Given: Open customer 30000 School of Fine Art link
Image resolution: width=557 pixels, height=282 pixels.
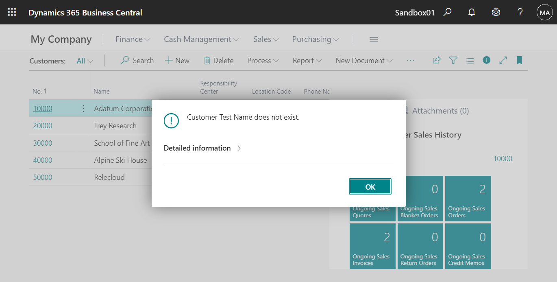Looking at the screenshot, I should coord(43,143).
